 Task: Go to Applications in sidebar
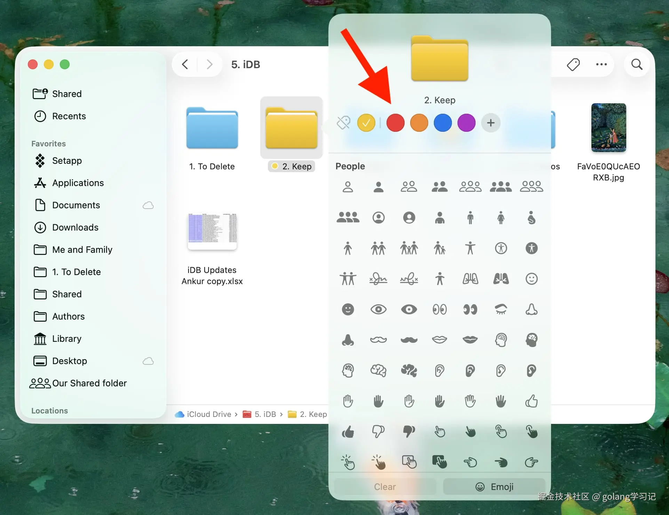[78, 183]
